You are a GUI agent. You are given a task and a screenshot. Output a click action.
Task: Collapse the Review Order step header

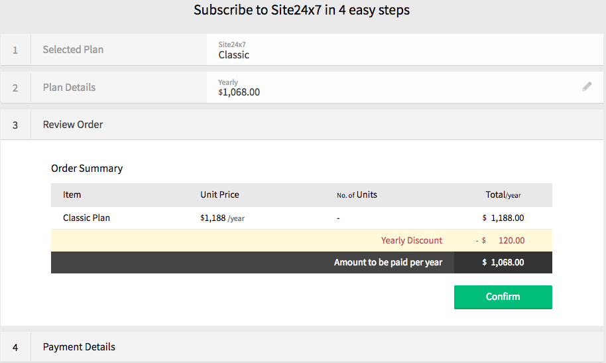73,125
